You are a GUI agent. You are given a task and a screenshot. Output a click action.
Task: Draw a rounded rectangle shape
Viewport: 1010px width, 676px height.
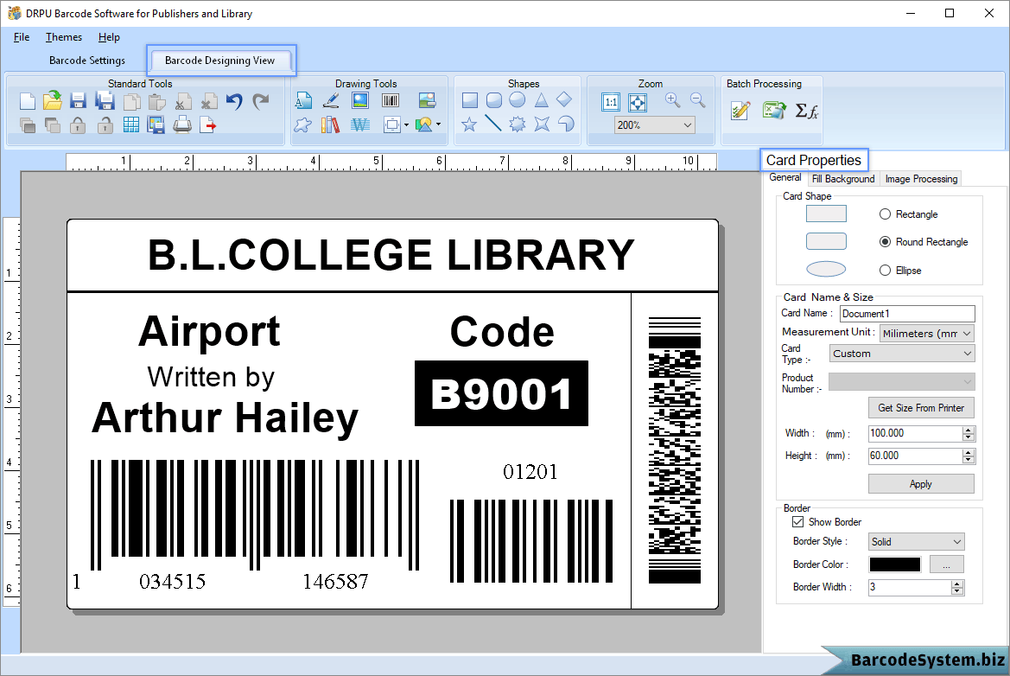494,100
